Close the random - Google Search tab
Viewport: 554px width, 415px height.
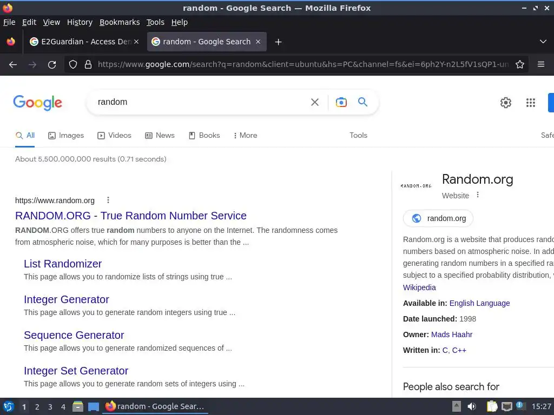(x=258, y=42)
